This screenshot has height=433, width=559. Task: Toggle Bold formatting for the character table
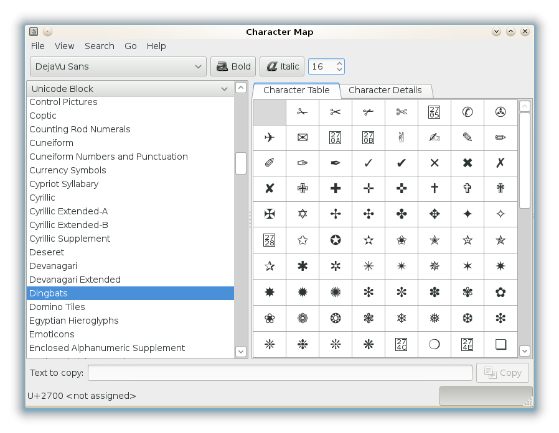[233, 66]
